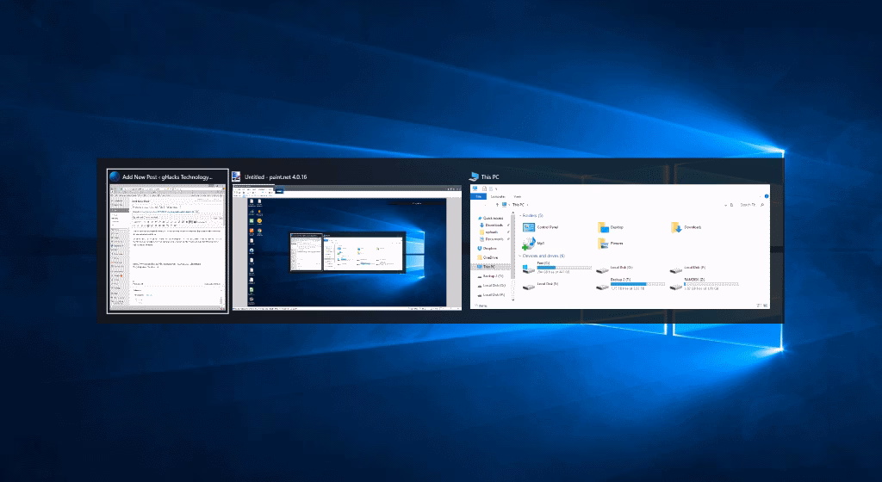Click the blue Help icon in This PC
882x482 pixels.
pyautogui.click(x=766, y=196)
